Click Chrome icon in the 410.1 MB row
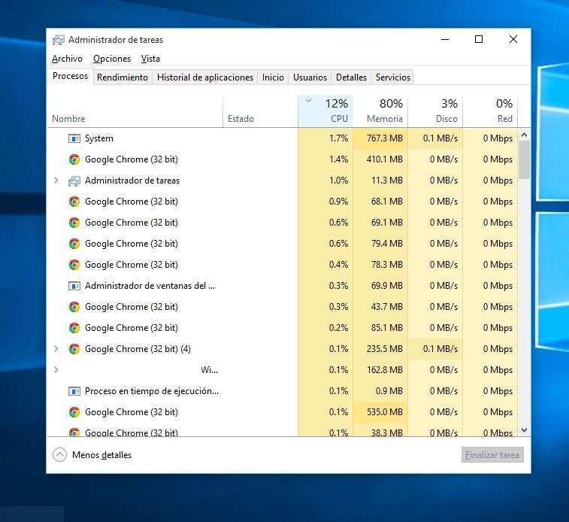Screen dimensions: 569x522 point(74,159)
